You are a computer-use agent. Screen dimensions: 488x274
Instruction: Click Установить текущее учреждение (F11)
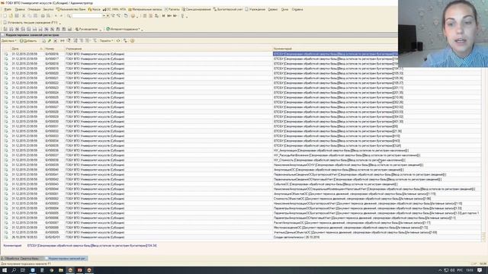30,23
